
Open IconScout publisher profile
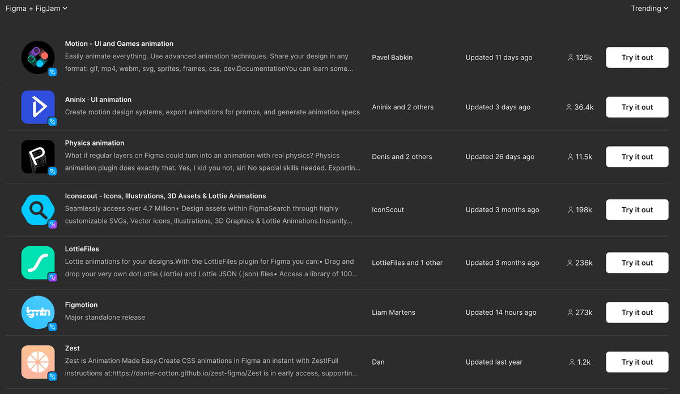pos(388,210)
